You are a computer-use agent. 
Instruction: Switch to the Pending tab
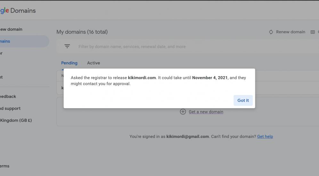click(x=69, y=63)
